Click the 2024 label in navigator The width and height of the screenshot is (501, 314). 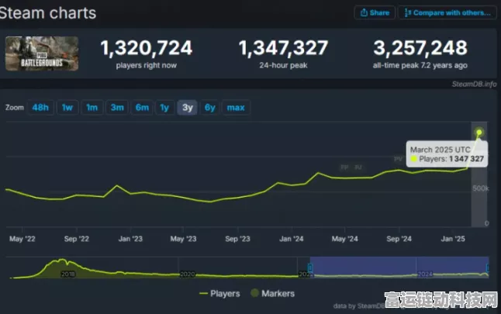(x=425, y=274)
